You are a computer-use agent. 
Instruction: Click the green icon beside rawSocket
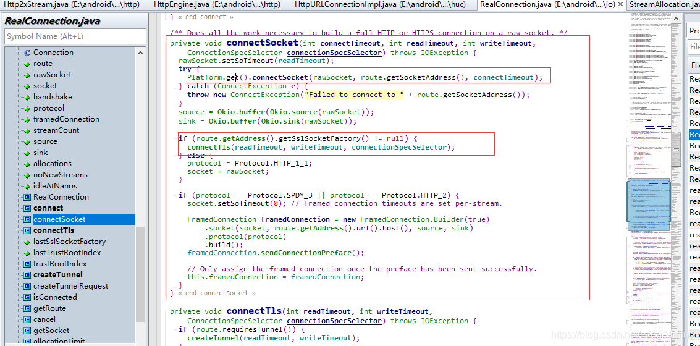pyautogui.click(x=27, y=75)
